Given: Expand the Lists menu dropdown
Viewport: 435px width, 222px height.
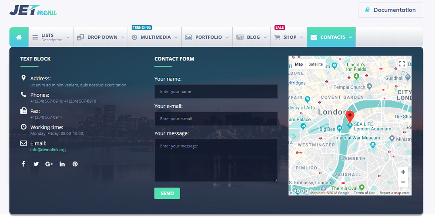Looking at the screenshot, I should pyautogui.click(x=51, y=37).
